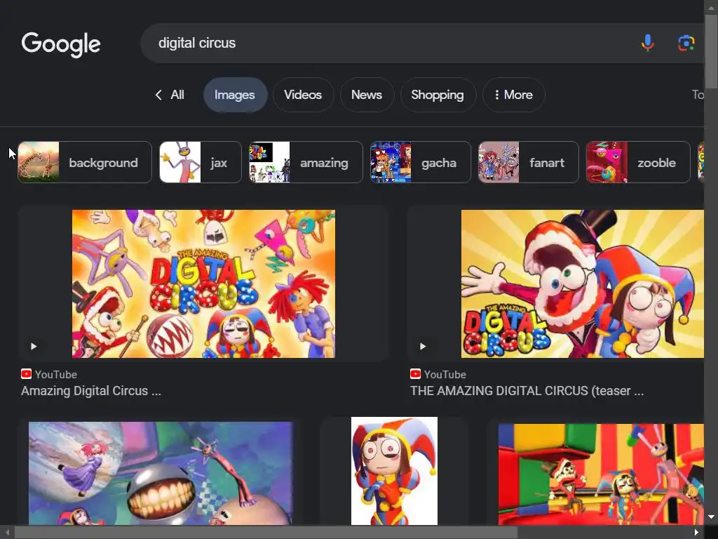This screenshot has width=718, height=539.
Task: Filter images by 'jax' chip
Action: pyautogui.click(x=200, y=162)
